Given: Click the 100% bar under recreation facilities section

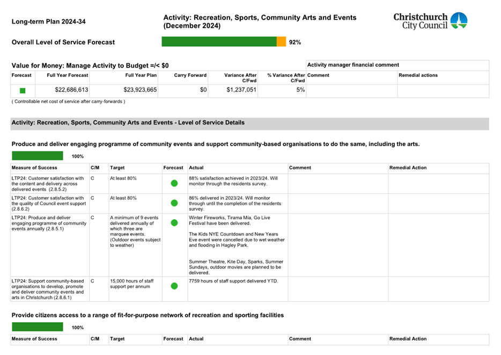Looking at the screenshot, I should pos(38,327).
